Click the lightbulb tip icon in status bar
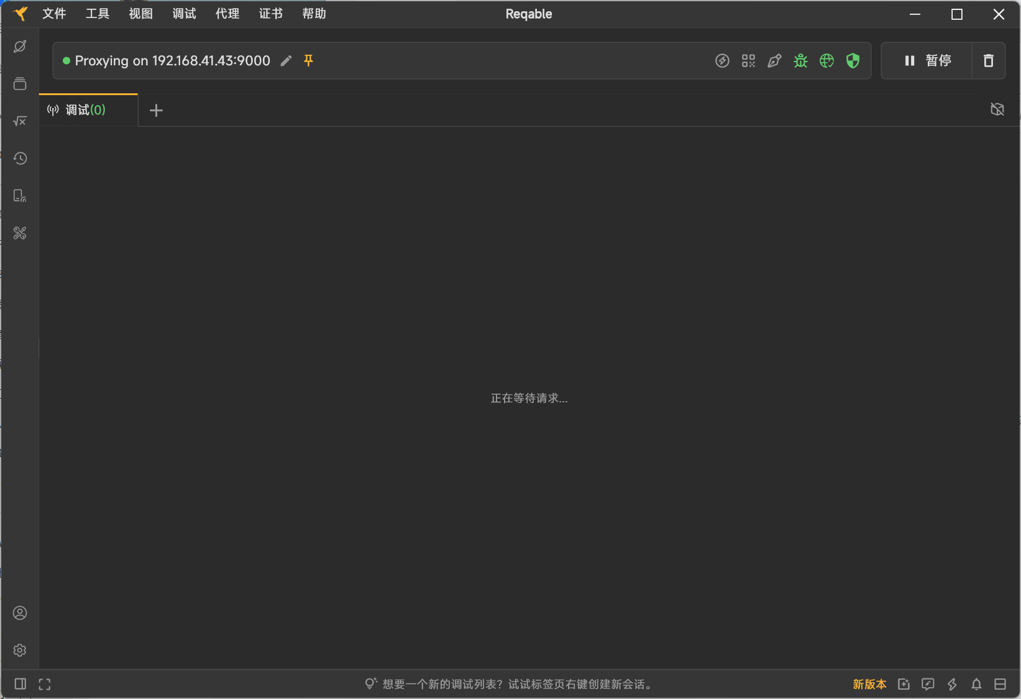Screen dimensions: 1021x699 [x=371, y=683]
